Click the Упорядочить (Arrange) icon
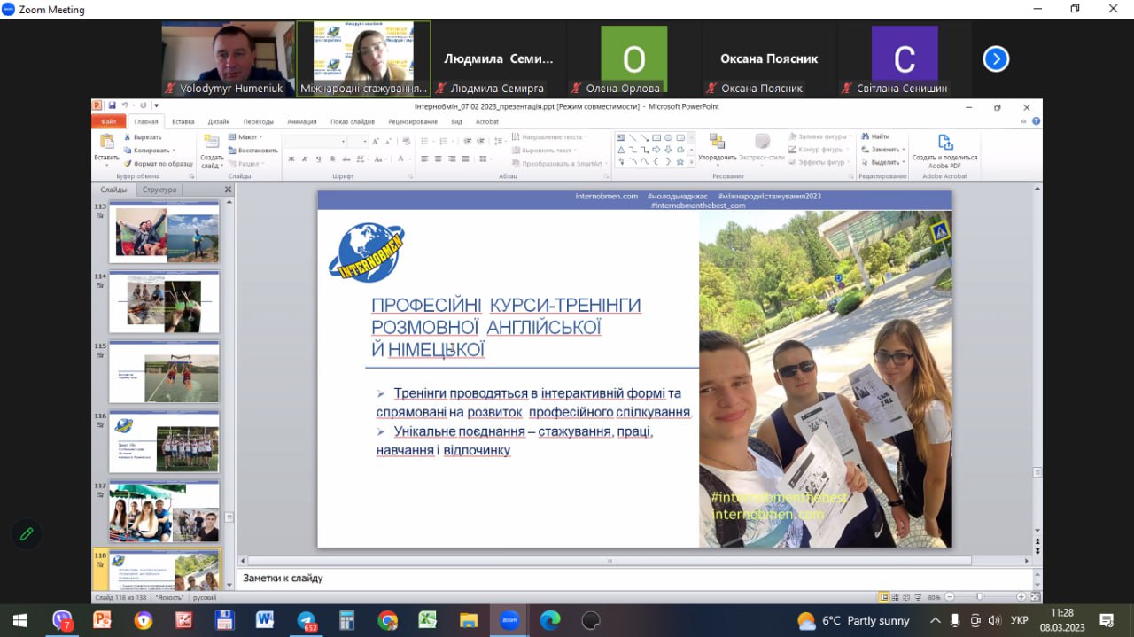 pos(716,143)
